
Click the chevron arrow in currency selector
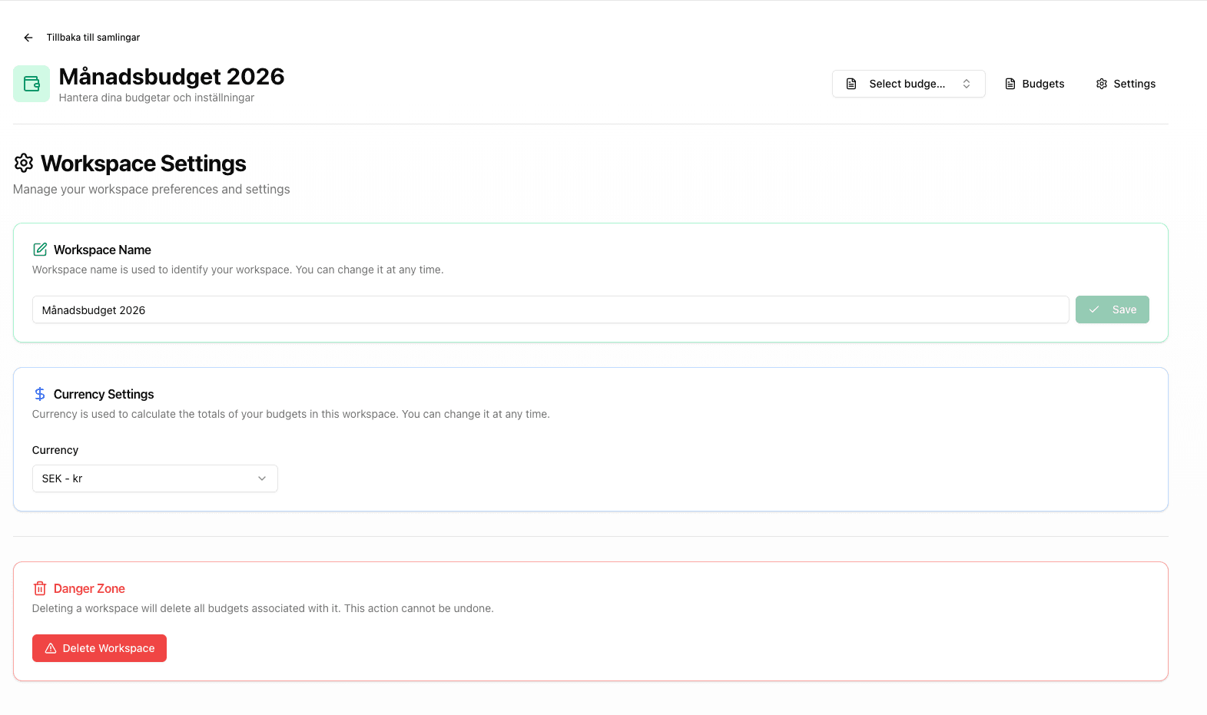pyautogui.click(x=262, y=478)
